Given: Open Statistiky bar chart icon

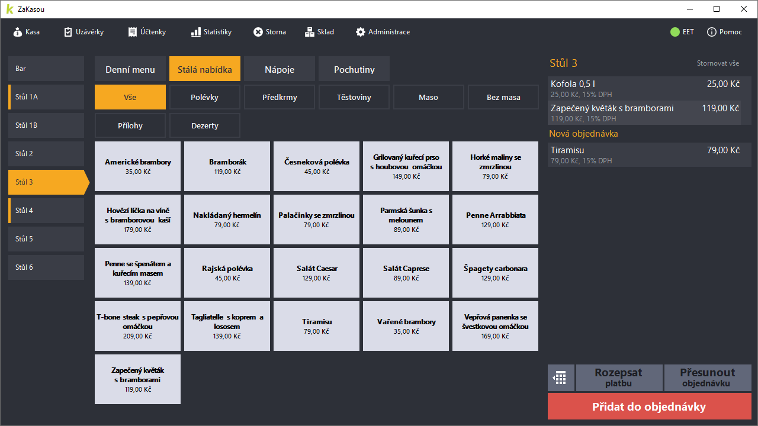Looking at the screenshot, I should 195,32.
